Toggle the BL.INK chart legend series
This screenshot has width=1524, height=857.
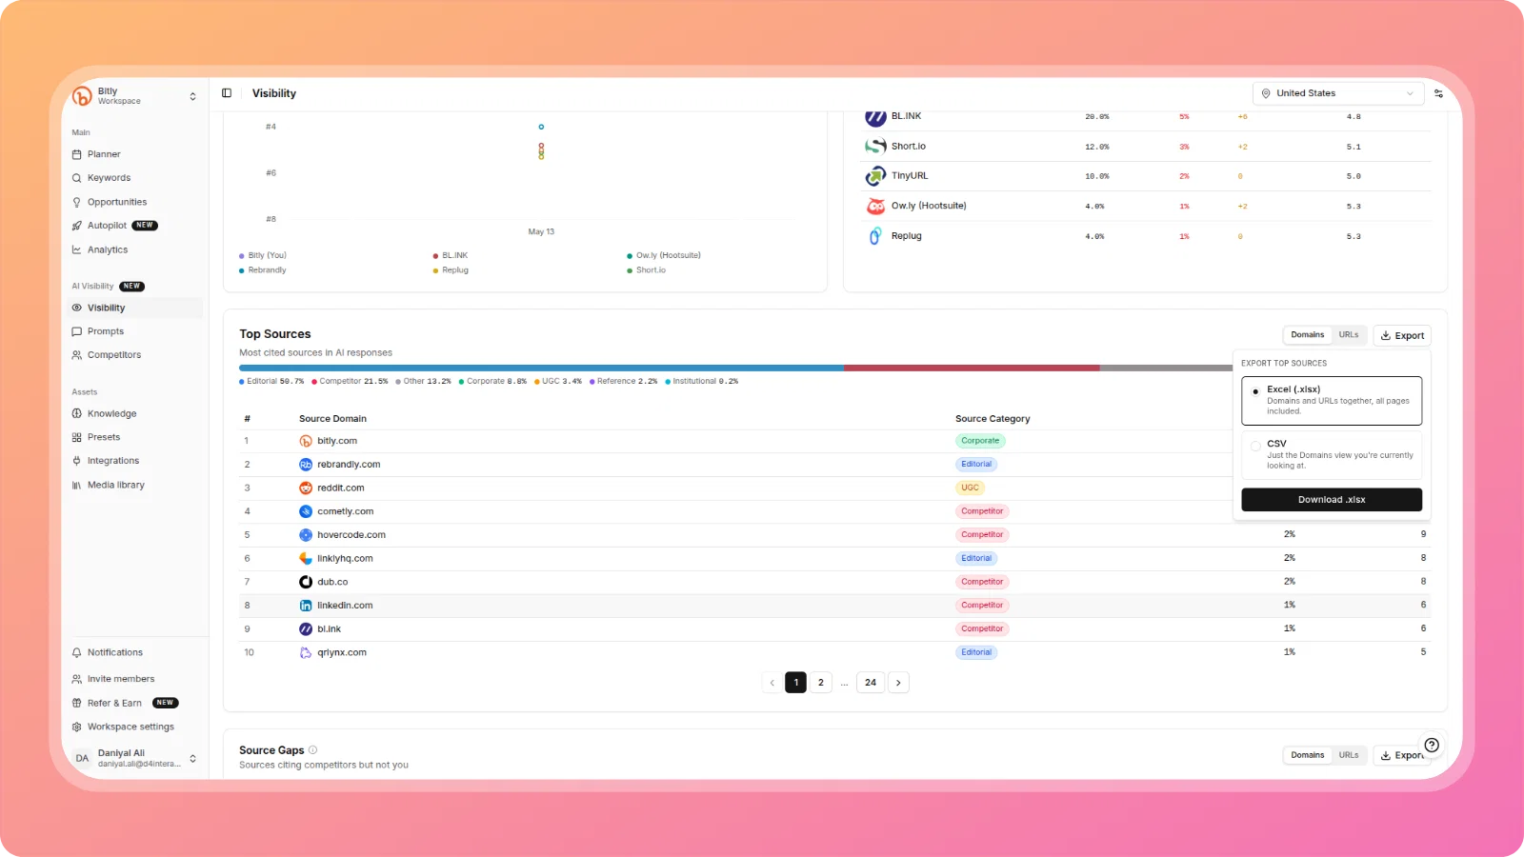pos(451,255)
